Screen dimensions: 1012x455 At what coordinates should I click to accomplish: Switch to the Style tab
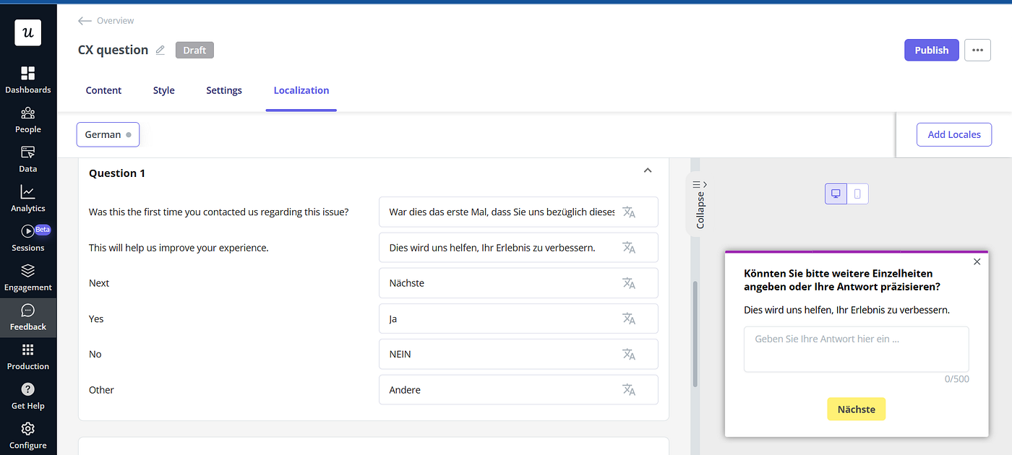[x=164, y=90]
